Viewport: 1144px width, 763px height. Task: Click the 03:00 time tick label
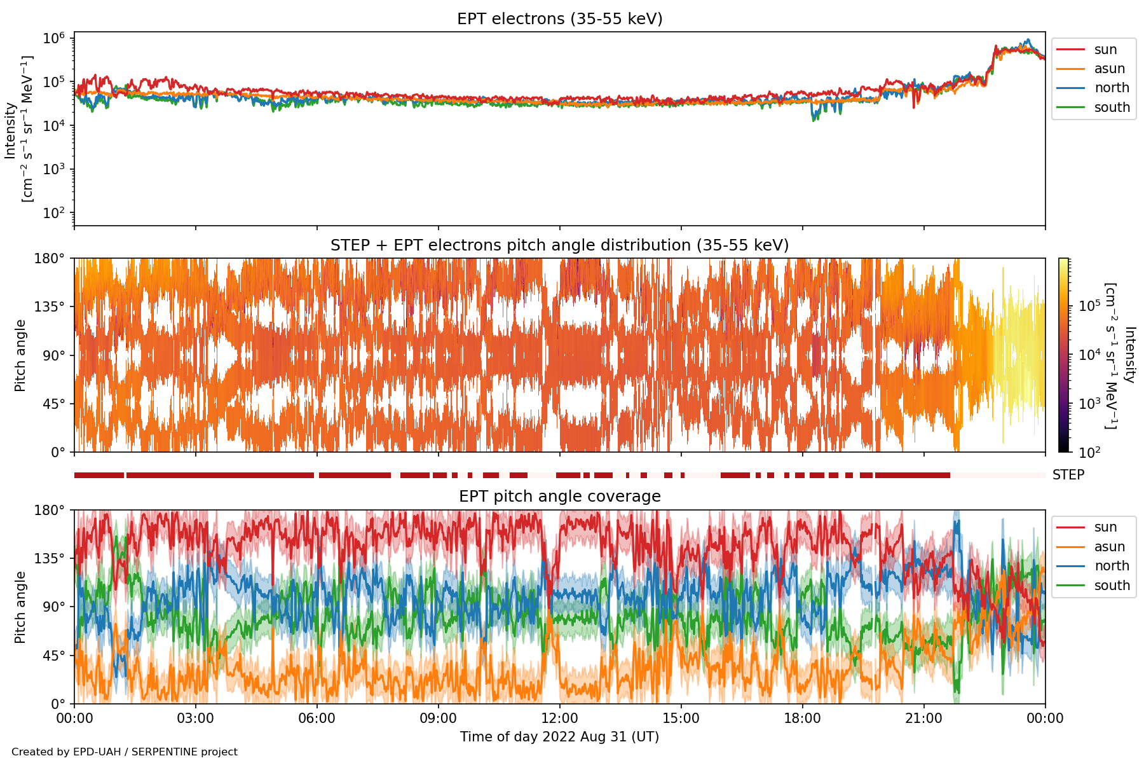coord(195,718)
